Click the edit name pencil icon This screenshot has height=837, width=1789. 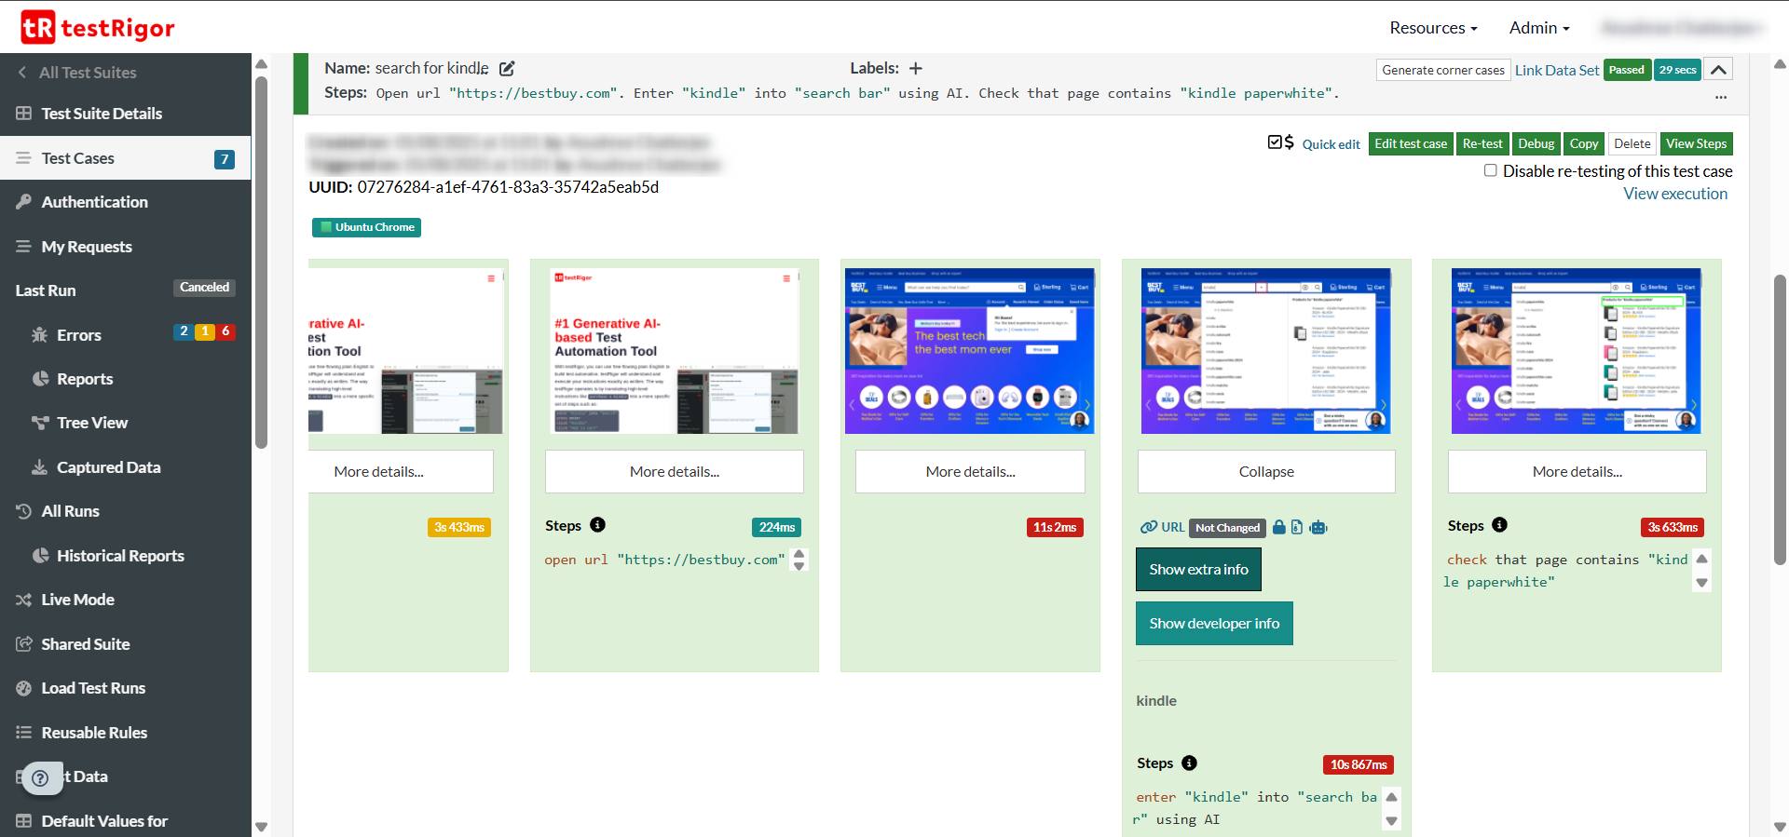pyautogui.click(x=507, y=69)
